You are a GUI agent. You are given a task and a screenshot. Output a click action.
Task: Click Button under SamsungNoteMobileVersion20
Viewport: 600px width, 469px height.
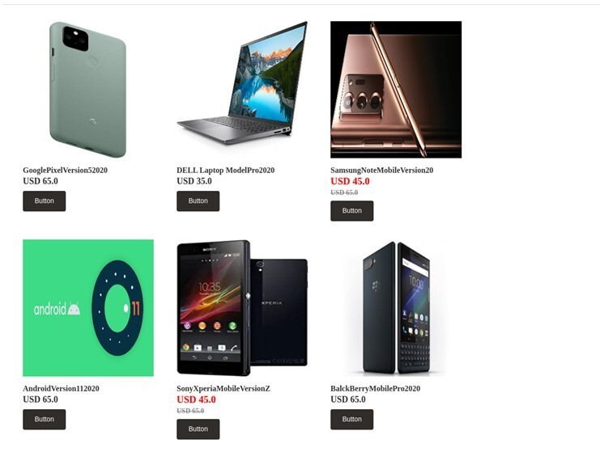tap(351, 211)
